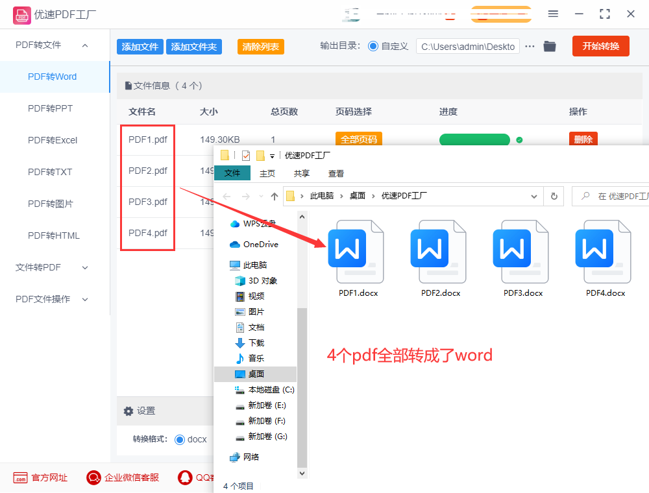Refresh the Explorer folder view
This screenshot has width=649, height=493.
tap(554, 196)
